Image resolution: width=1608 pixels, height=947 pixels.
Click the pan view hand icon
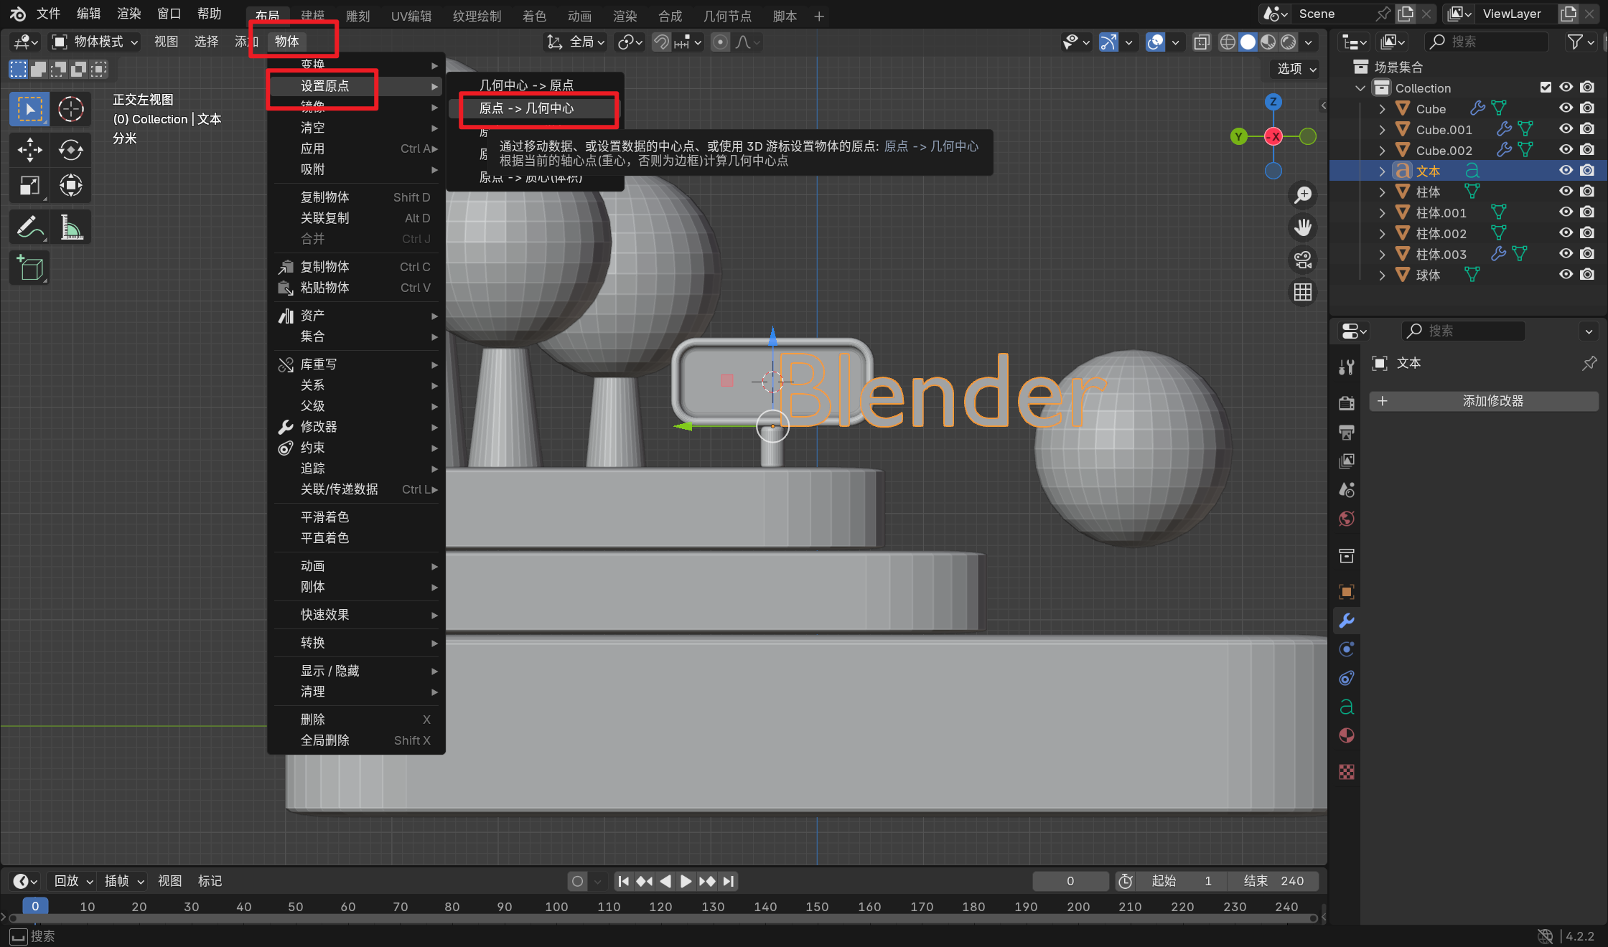tap(1302, 227)
